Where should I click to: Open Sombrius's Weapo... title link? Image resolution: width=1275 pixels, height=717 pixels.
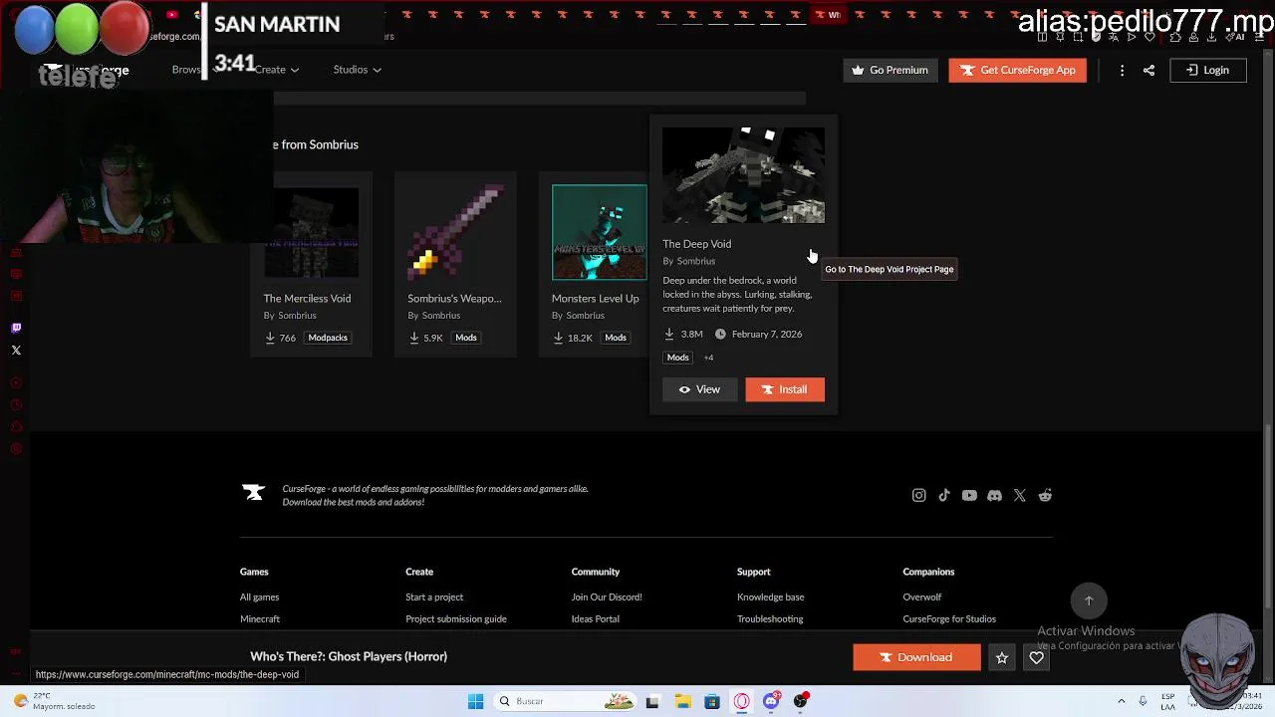click(454, 299)
